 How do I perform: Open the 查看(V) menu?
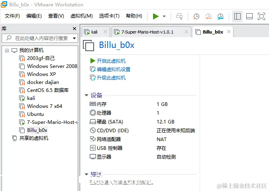56,16
